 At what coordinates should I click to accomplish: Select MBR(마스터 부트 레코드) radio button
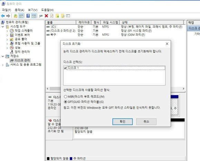(66, 97)
